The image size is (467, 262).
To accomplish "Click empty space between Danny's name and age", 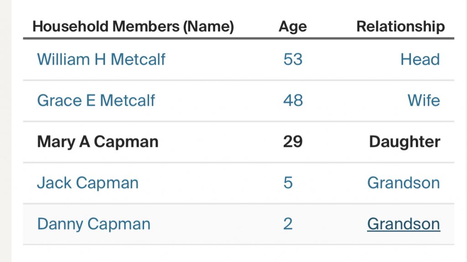I will (214, 224).
